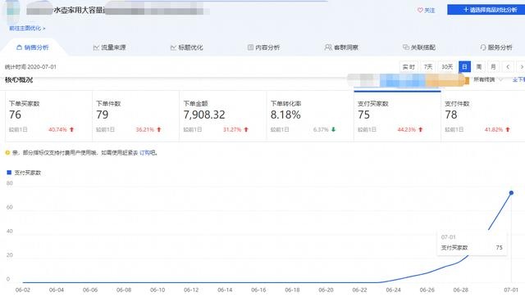Go to next date with right chevron

(x=522, y=67)
